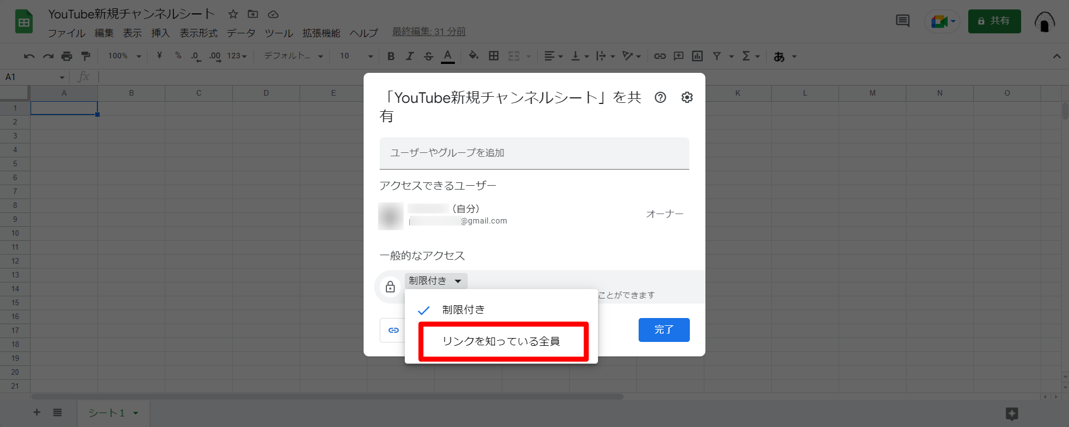Click the 最終編集: 31 分前 link
The width and height of the screenshot is (1069, 427).
(x=429, y=32)
